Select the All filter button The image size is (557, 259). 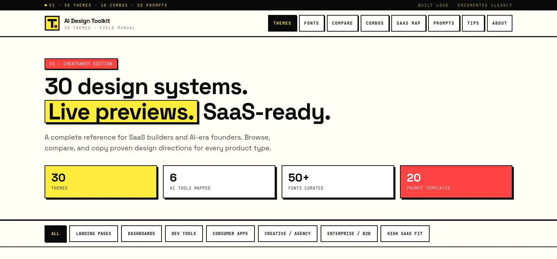point(55,234)
